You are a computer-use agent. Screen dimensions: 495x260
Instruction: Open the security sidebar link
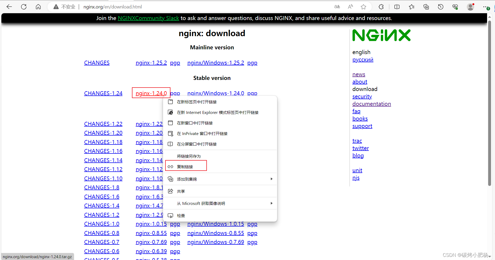tap(362, 97)
